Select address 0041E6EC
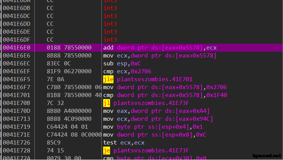 (x=17, y=64)
